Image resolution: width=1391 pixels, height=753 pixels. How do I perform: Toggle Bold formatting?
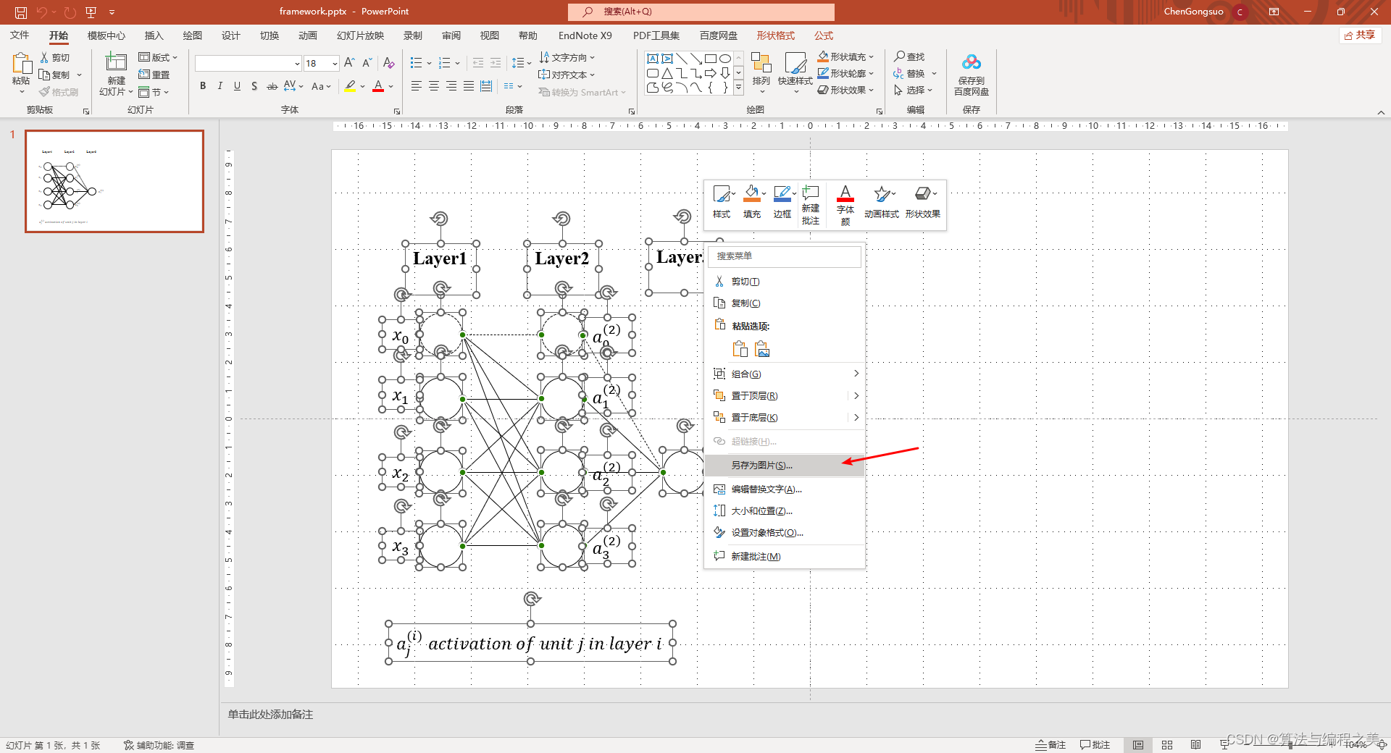coord(203,86)
